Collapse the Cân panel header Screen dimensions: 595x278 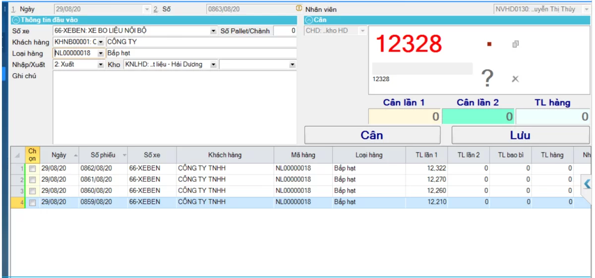[309, 20]
